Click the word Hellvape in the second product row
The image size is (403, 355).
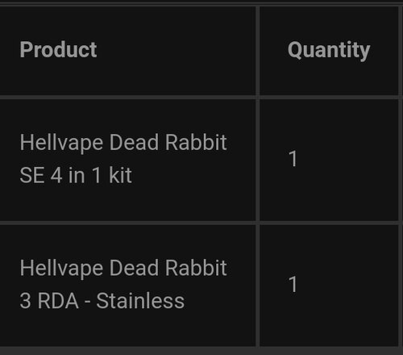point(61,269)
